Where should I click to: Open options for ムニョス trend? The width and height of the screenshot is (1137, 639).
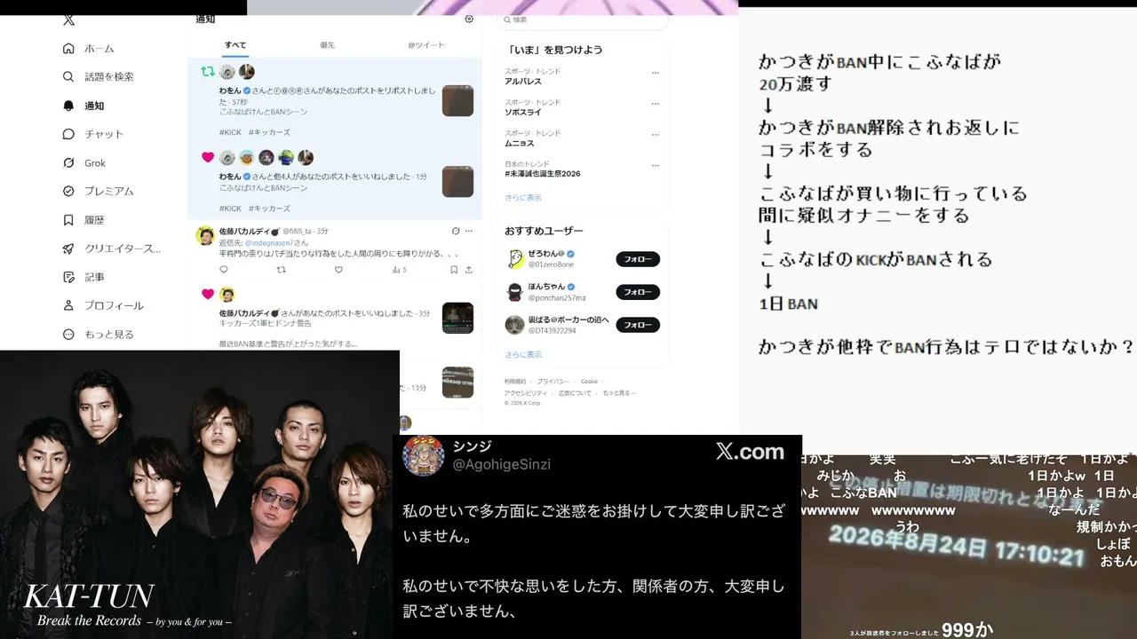tap(656, 135)
